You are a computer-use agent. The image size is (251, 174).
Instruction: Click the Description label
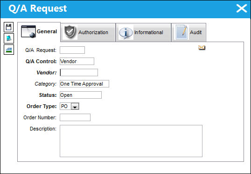[43, 129]
